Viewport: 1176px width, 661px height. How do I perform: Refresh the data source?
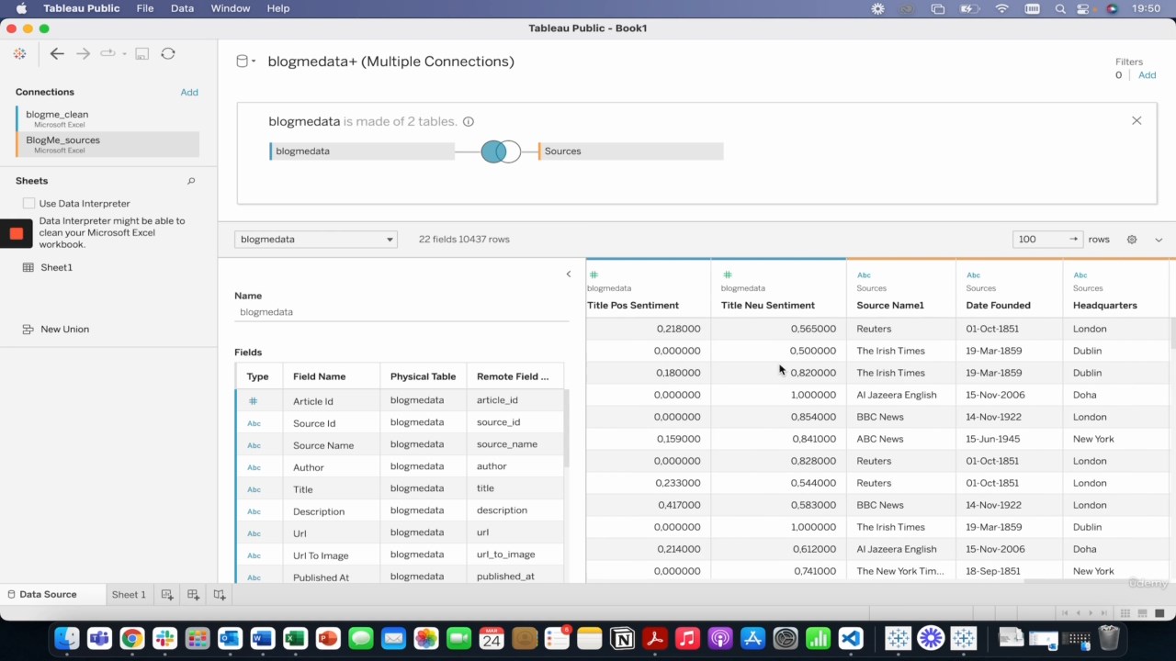coord(168,54)
